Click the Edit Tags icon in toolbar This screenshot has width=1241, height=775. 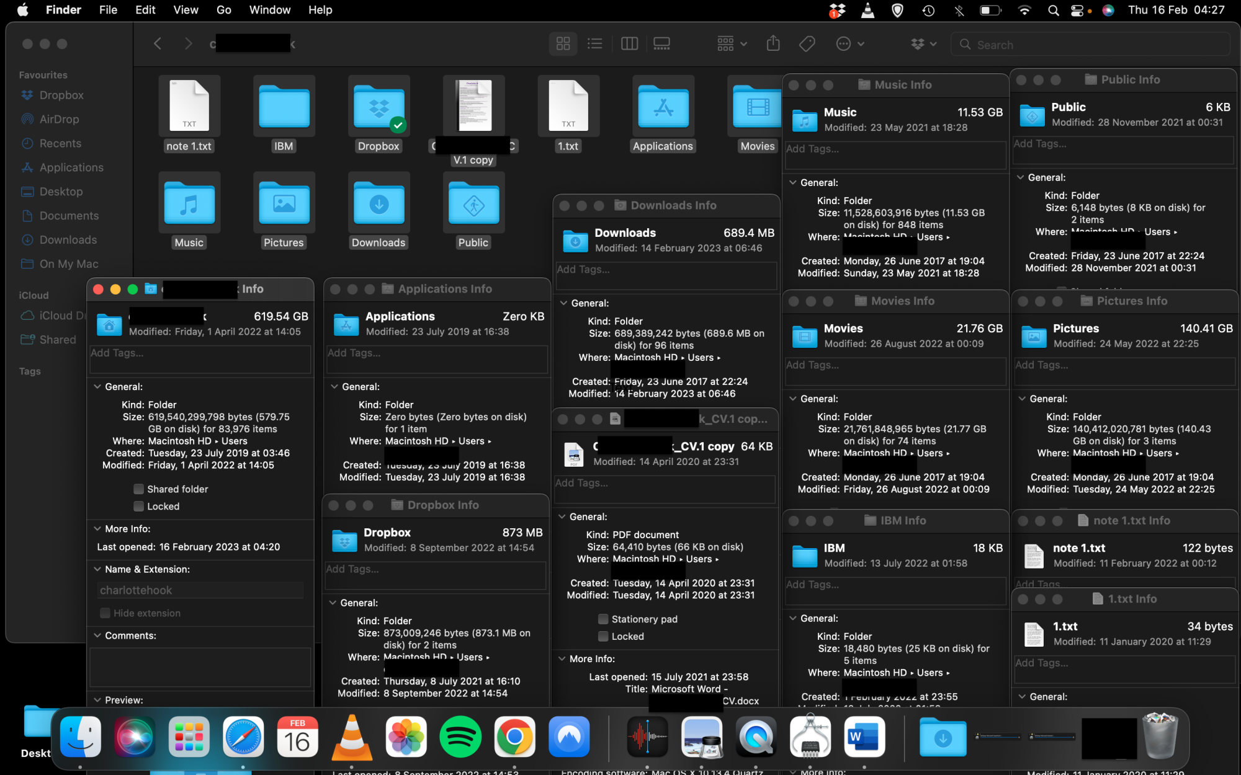[x=807, y=44]
